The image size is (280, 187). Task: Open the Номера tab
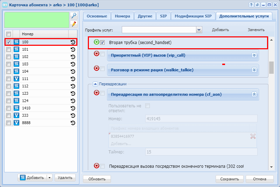(122, 16)
